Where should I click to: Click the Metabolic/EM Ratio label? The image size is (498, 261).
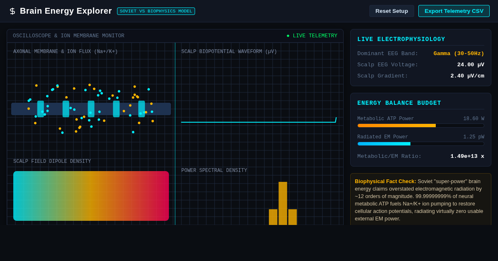point(389,156)
